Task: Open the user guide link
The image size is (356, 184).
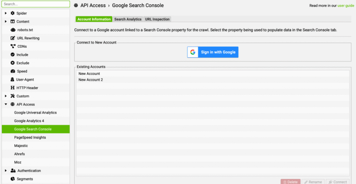Action: pyautogui.click(x=346, y=6)
